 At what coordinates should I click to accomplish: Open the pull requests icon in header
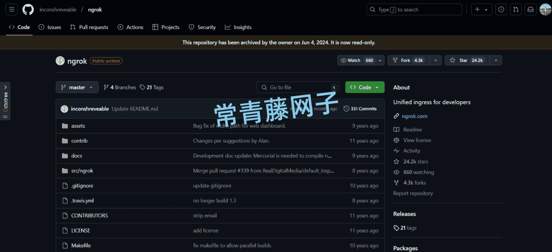point(516,9)
